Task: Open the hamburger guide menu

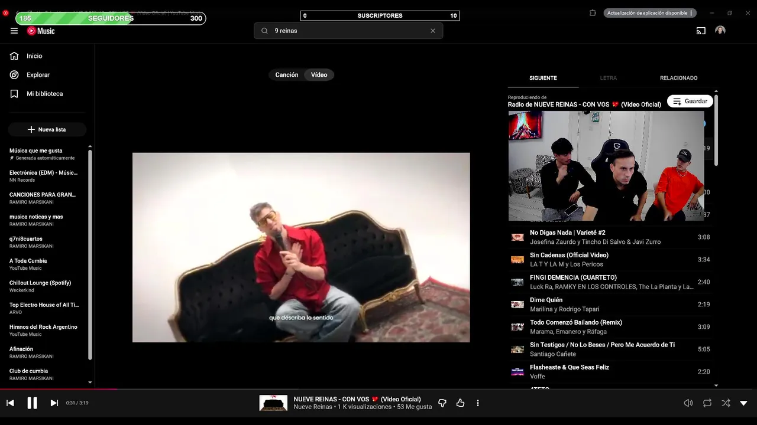Action: click(x=14, y=31)
